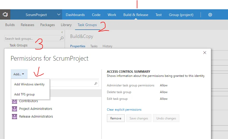
Task: Select the Contributors group
Action: [28, 101]
